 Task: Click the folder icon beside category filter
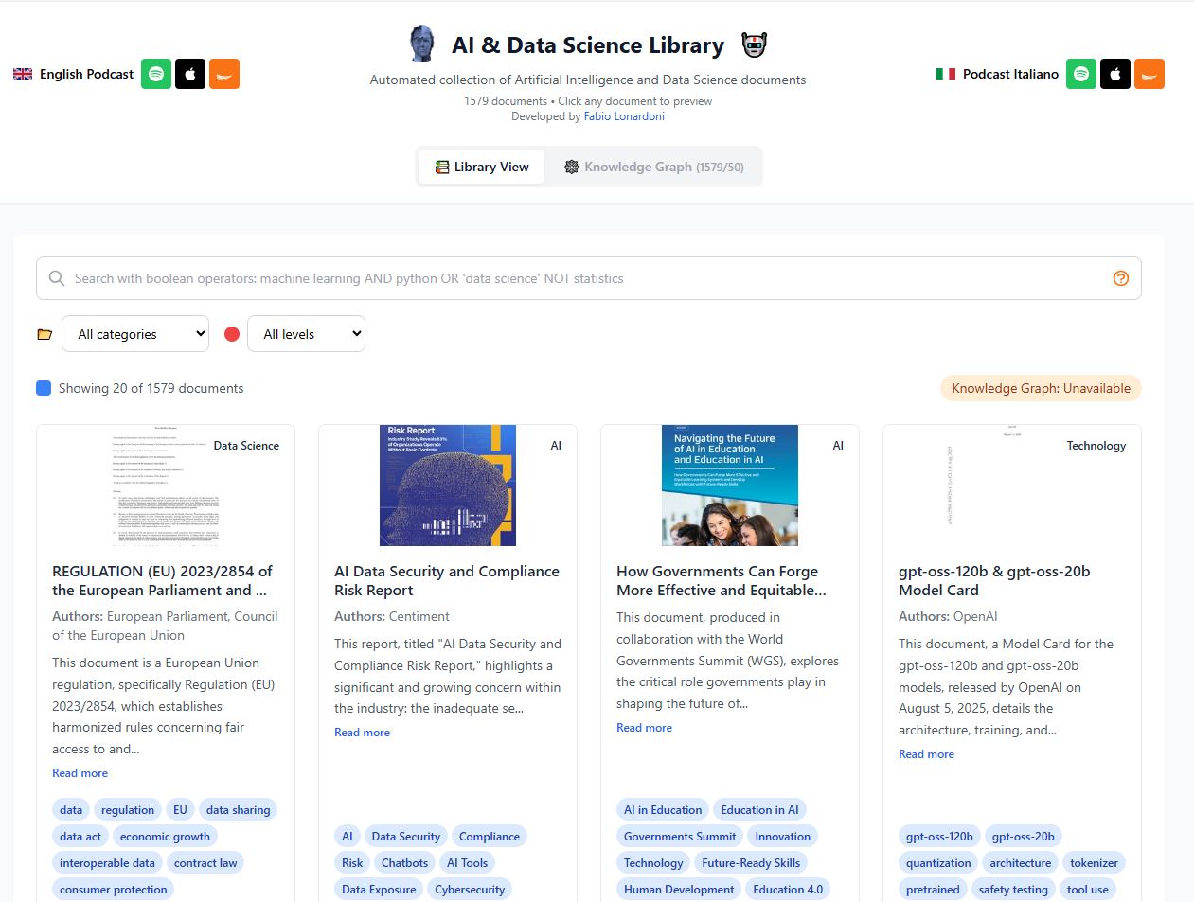(44, 333)
